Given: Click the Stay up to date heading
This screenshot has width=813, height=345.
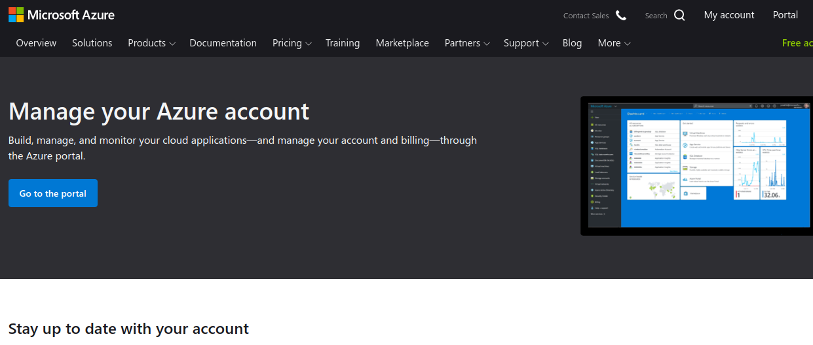Looking at the screenshot, I should [x=128, y=329].
